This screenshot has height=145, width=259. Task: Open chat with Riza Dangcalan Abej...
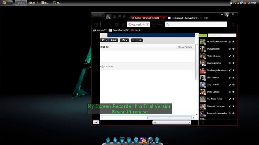(x=217, y=70)
